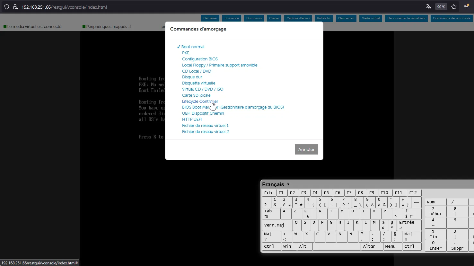Select HTTP UEFI boot option
474x266 pixels.
pos(192,120)
